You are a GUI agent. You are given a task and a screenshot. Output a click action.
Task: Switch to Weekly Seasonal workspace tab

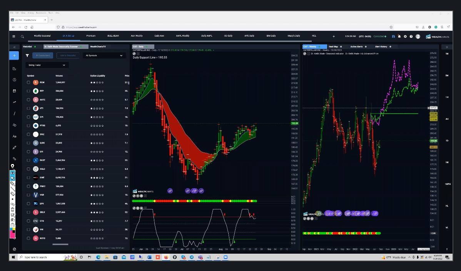point(42,36)
